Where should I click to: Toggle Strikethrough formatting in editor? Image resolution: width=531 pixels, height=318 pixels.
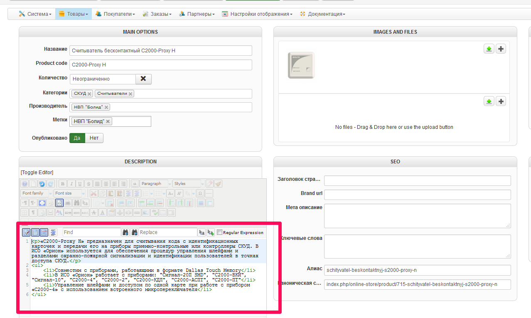(x=88, y=184)
